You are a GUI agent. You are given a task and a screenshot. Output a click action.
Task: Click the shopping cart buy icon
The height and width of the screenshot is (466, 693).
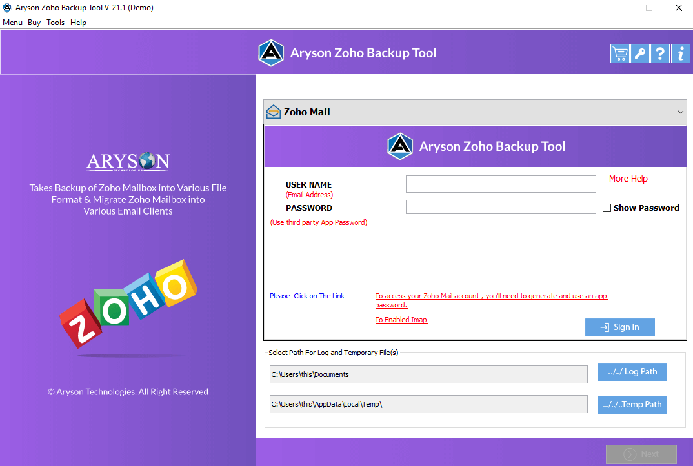tap(620, 54)
